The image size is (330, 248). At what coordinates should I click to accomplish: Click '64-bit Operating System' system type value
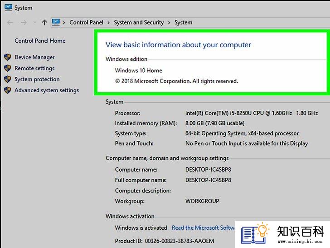tap(242, 134)
